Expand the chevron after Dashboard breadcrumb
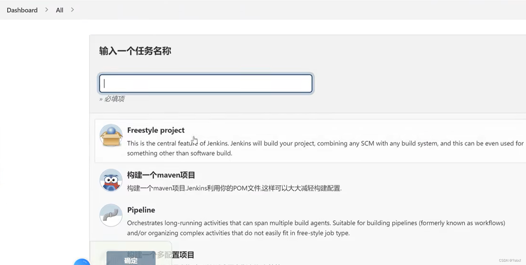Screen dimensions: 526x265 (47, 10)
